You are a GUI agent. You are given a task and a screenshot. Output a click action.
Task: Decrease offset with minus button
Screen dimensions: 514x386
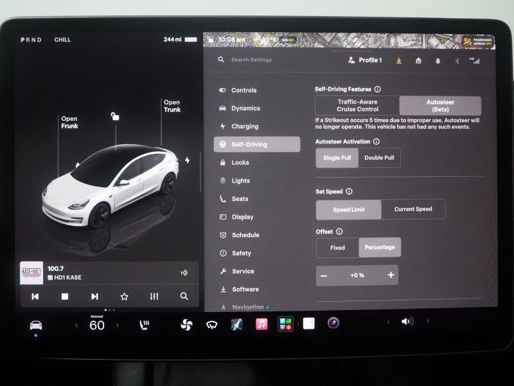324,276
